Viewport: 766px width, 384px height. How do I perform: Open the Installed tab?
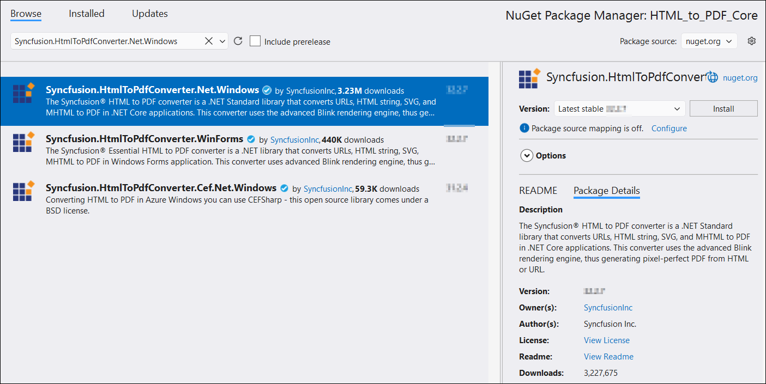[86, 14]
